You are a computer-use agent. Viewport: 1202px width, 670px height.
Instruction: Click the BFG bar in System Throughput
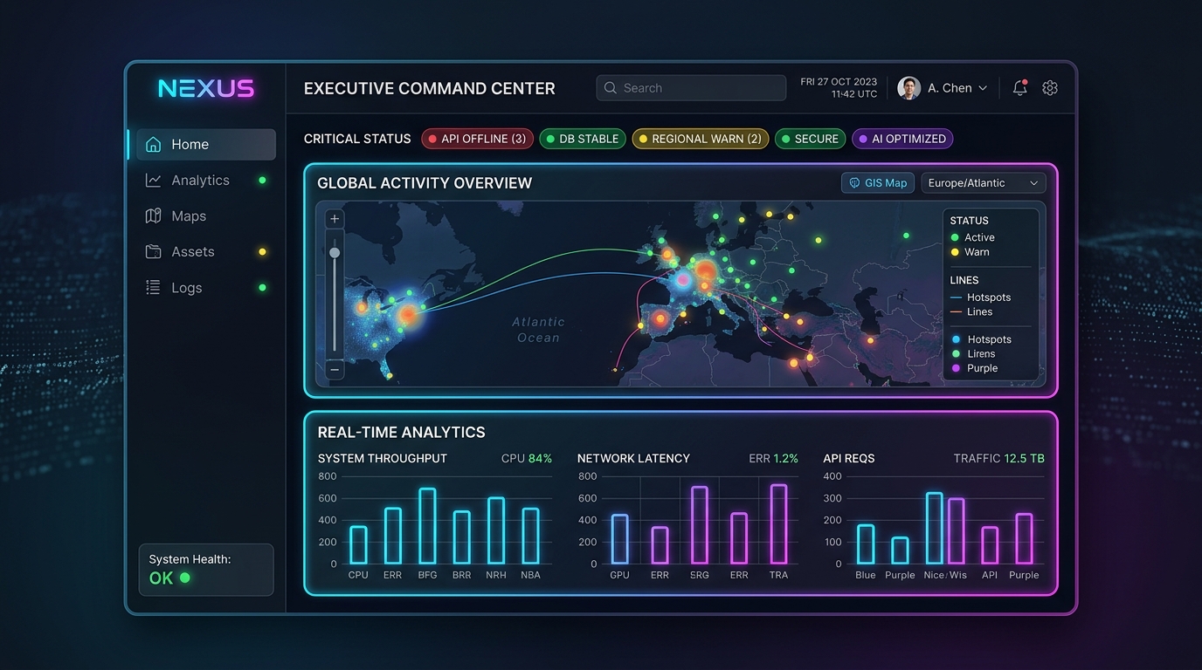click(x=427, y=526)
